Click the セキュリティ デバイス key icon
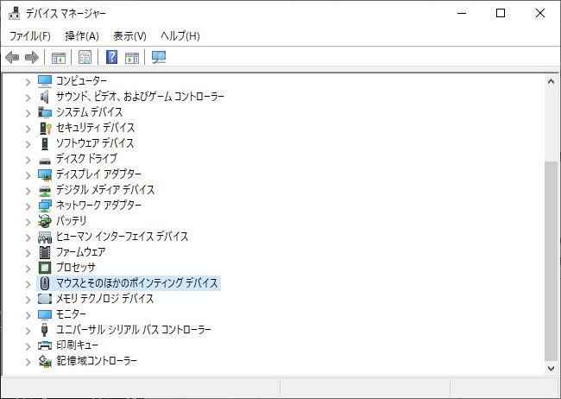 coord(45,128)
